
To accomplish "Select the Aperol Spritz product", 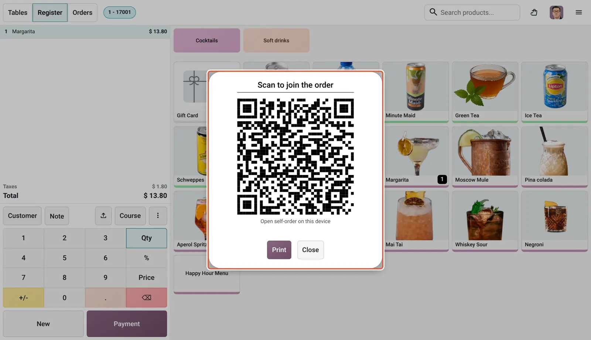I will tap(190, 221).
